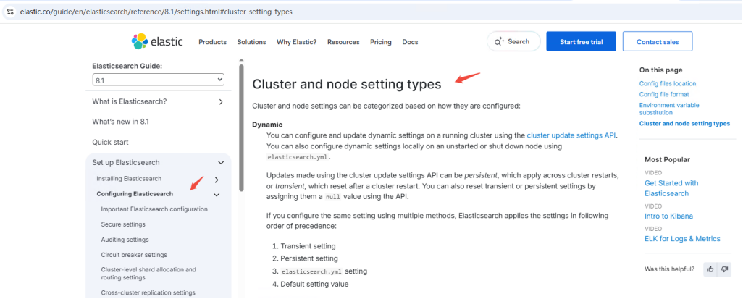Expand What is Elasticsearch? chevron
The image size is (743, 299).
click(x=221, y=102)
